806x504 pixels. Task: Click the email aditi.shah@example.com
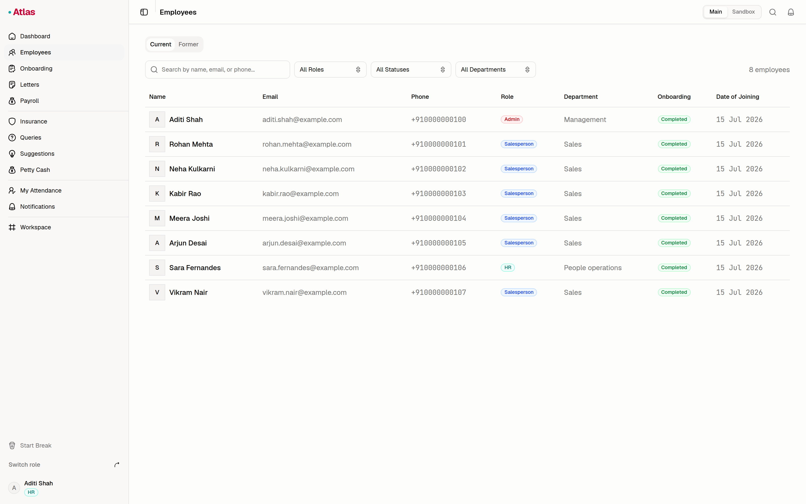(x=302, y=119)
